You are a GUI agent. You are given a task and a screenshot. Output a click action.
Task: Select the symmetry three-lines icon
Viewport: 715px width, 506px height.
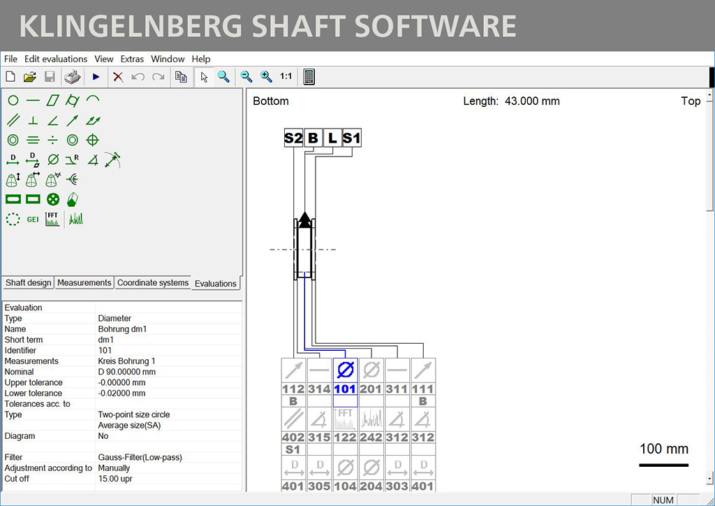pos(33,140)
